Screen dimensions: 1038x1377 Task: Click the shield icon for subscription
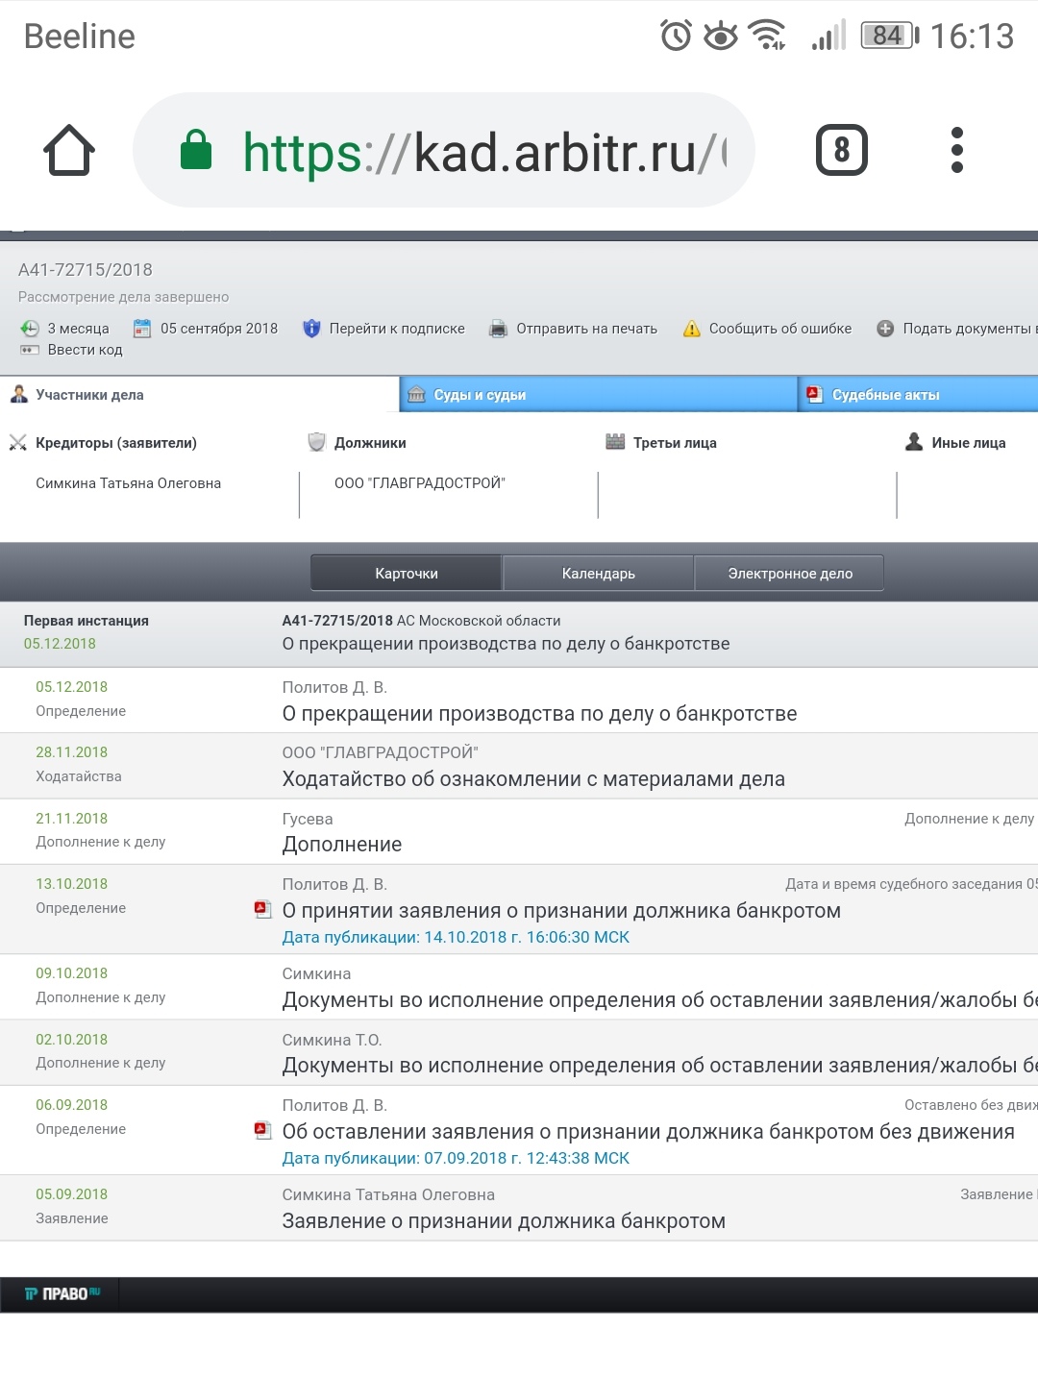tap(311, 329)
